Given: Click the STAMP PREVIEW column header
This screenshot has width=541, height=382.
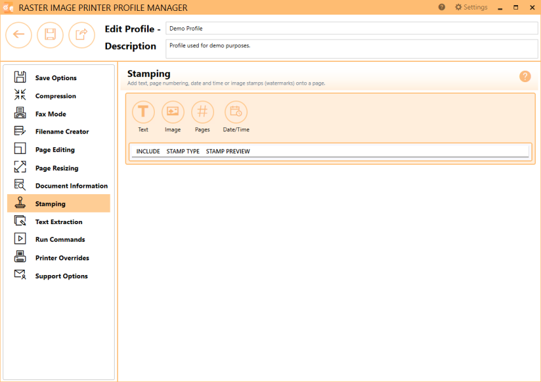Looking at the screenshot, I should coord(227,151).
